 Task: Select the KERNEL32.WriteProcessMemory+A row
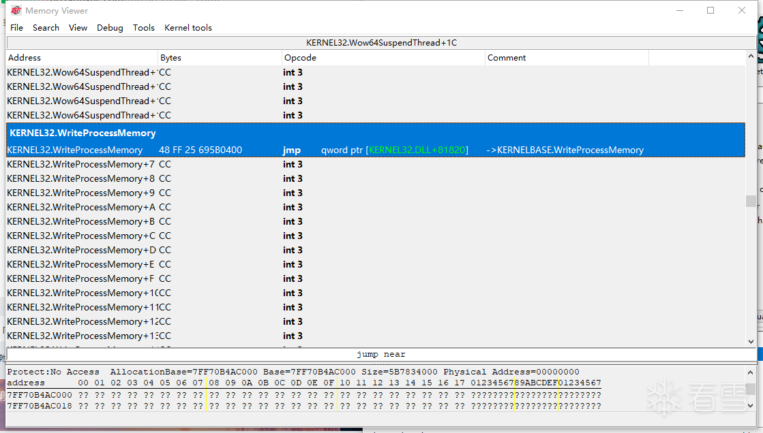pyautogui.click(x=375, y=207)
